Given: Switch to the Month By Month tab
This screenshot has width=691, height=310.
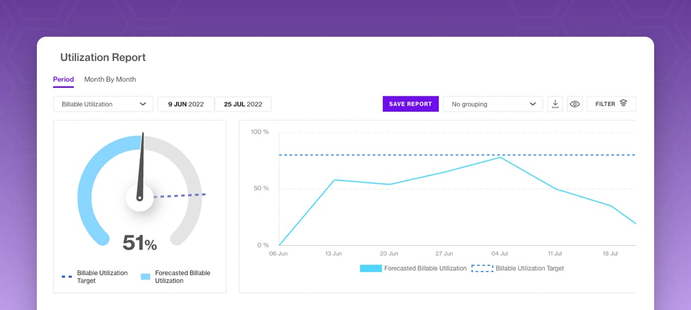Looking at the screenshot, I should [110, 79].
